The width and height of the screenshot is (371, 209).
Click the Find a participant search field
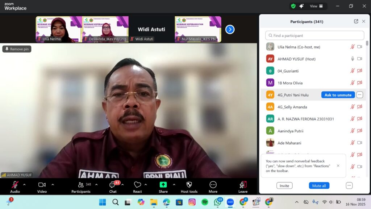pyautogui.click(x=314, y=36)
